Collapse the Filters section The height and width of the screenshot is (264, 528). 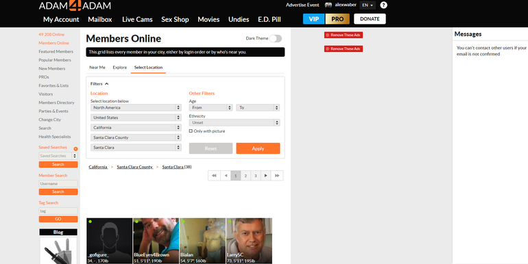[99, 84]
